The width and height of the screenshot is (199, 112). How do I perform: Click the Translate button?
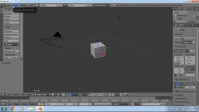pyautogui.click(x=12, y=13)
